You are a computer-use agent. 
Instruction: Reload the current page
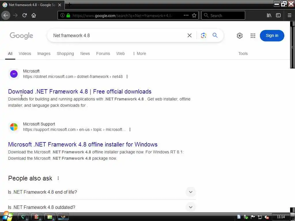pos(24,15)
